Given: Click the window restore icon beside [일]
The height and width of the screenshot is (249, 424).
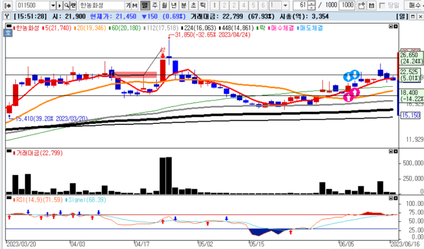Looking at the screenshot, I should [413, 16].
